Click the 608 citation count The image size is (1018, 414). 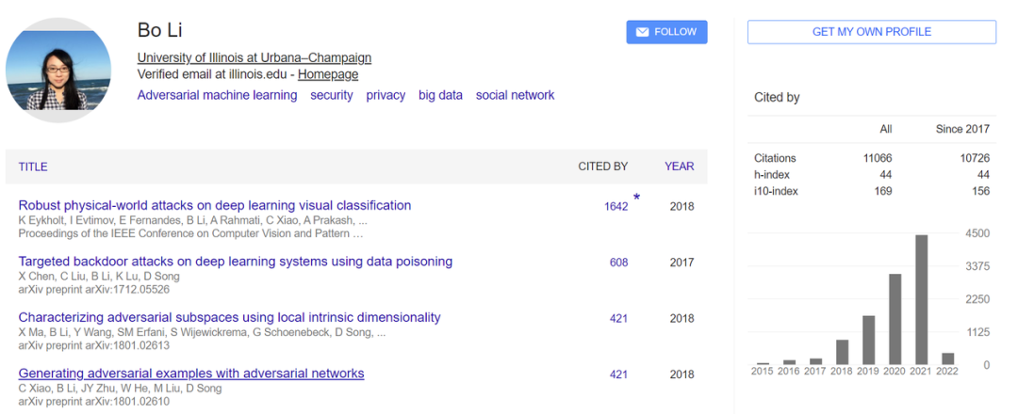coord(618,263)
